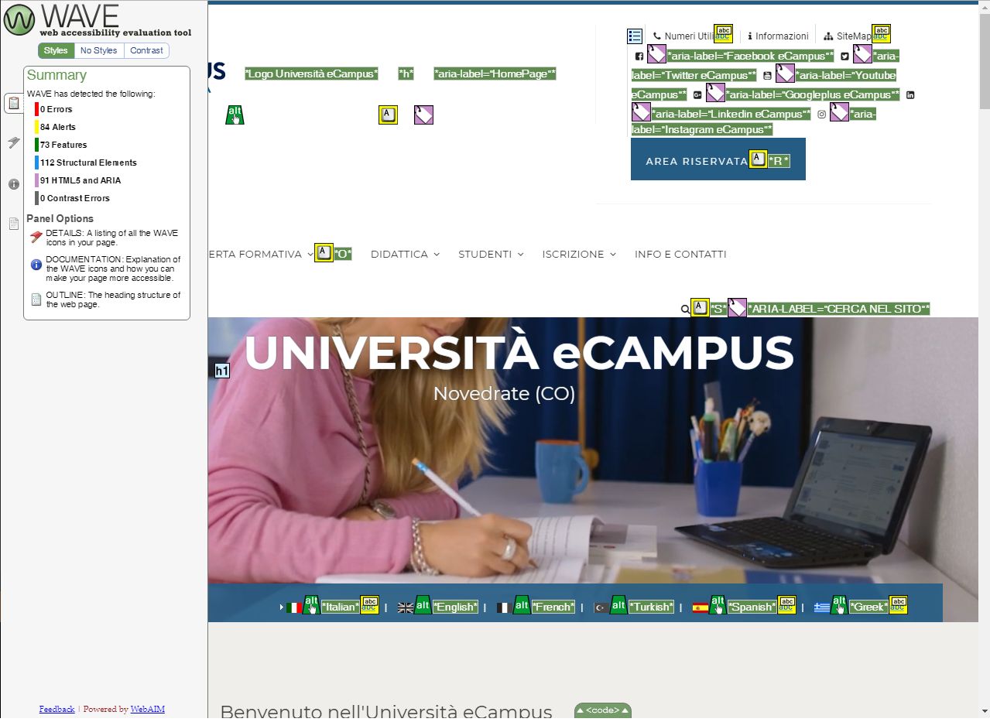Viewport: 990px width, 722px height.
Task: Click the WAVE alt icon before the Turkish label
Action: [x=619, y=605]
